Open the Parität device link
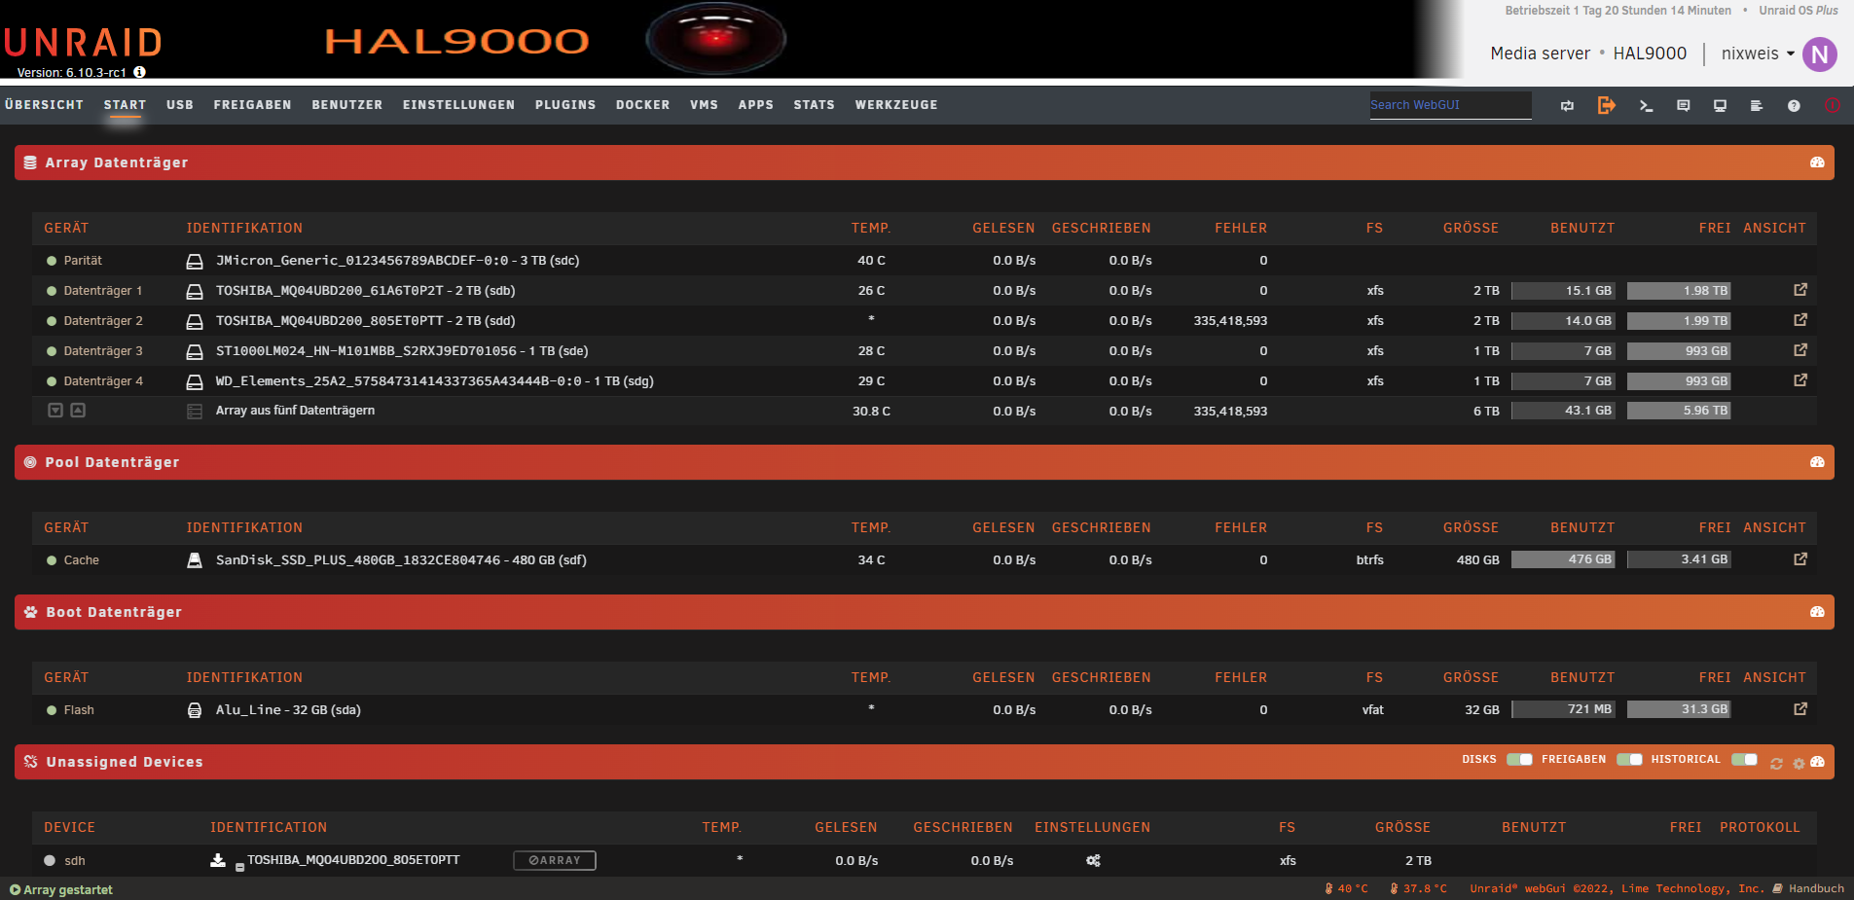Screen dimensions: 1854x900 click(83, 261)
